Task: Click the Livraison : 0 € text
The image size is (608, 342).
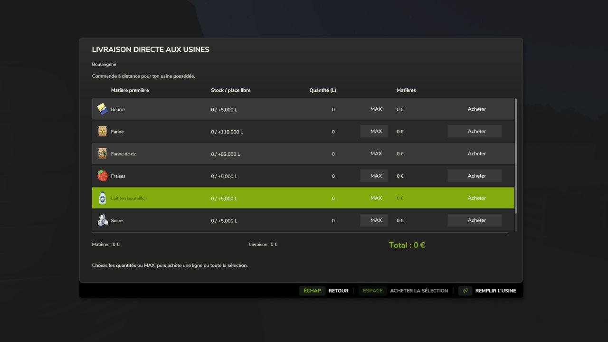Action: [263, 245]
